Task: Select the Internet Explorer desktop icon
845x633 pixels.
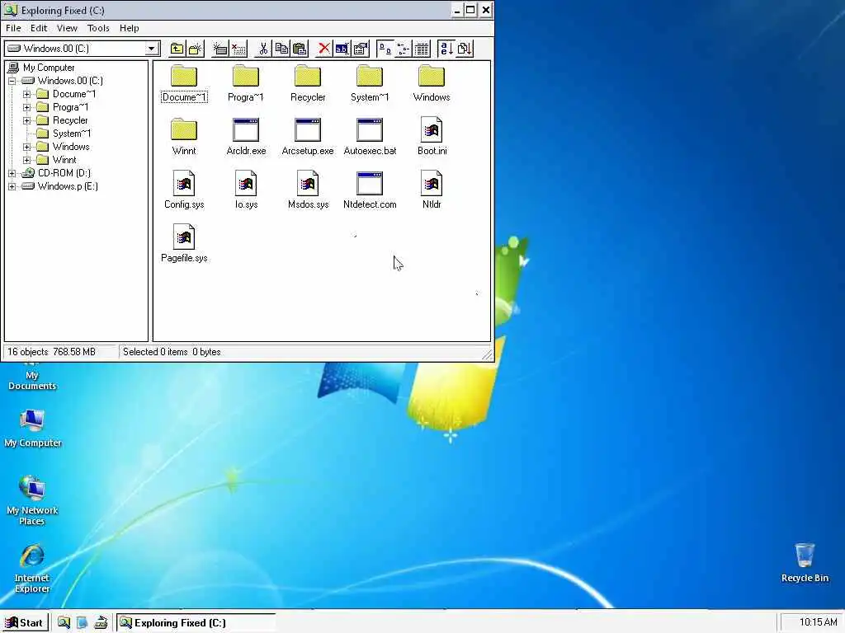Action: click(32, 569)
